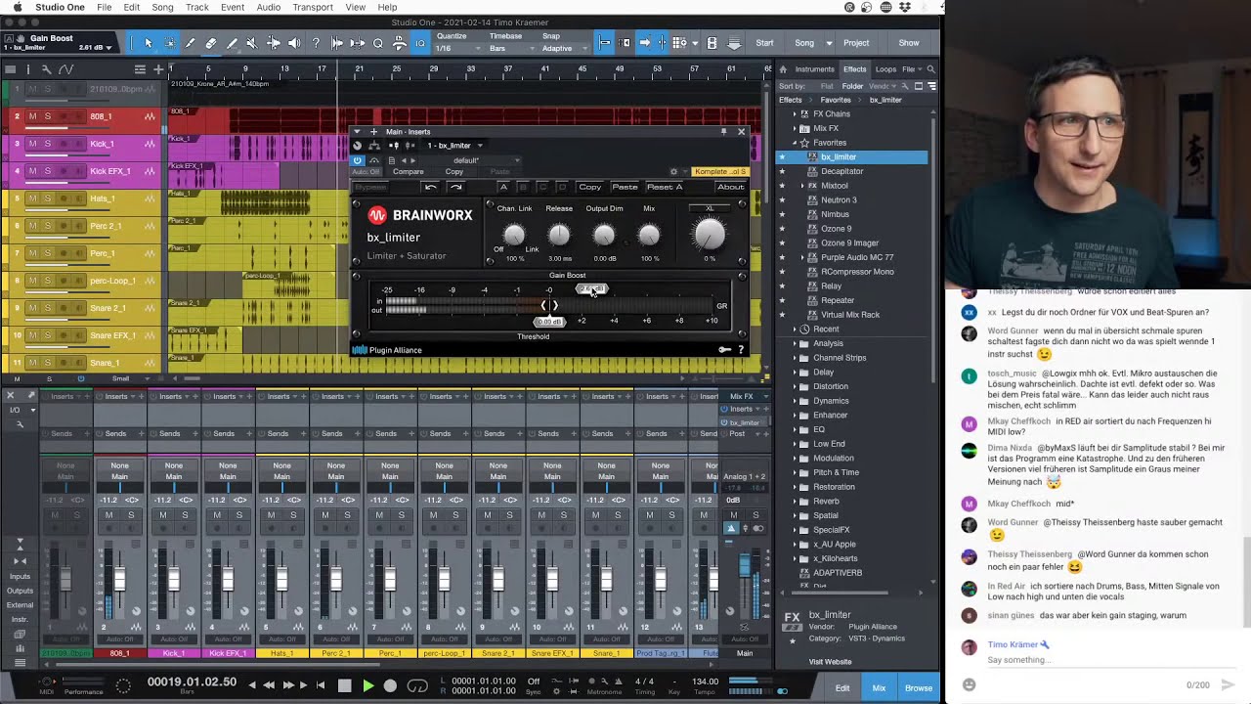The height and width of the screenshot is (704, 1251).
Task: Switch to the Browse view button
Action: (x=919, y=688)
